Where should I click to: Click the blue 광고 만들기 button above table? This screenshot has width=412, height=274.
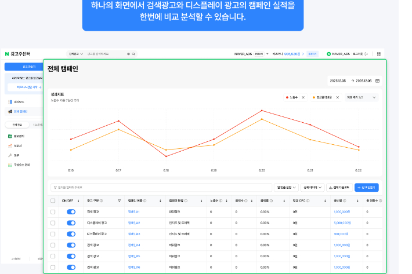coord(367,188)
